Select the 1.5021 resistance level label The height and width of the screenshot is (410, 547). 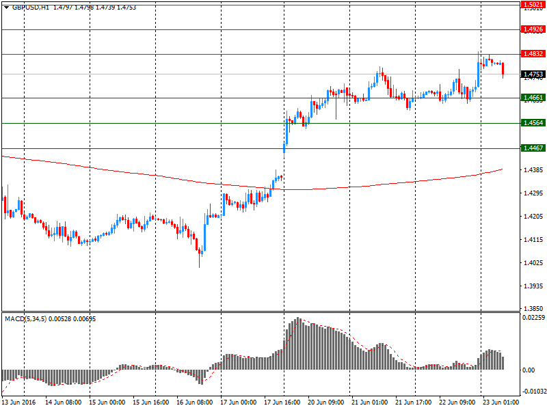[533, 5]
